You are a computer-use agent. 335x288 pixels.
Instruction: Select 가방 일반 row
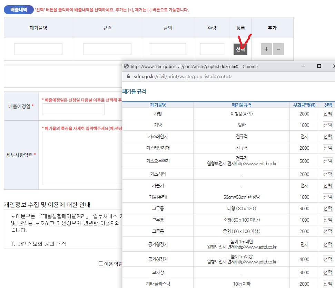(x=328, y=125)
